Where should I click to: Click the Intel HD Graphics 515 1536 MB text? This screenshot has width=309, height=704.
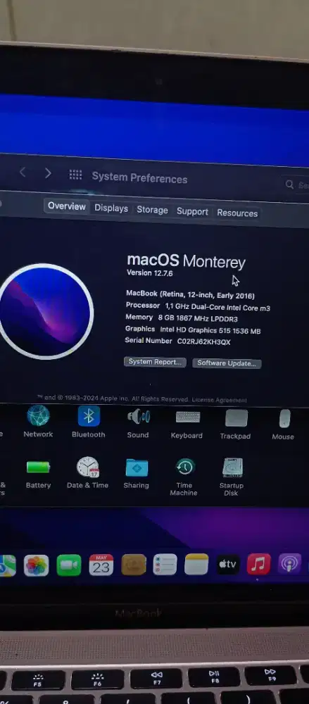point(210,330)
